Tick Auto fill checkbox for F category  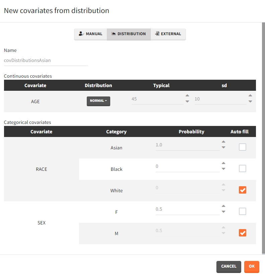[243, 211]
